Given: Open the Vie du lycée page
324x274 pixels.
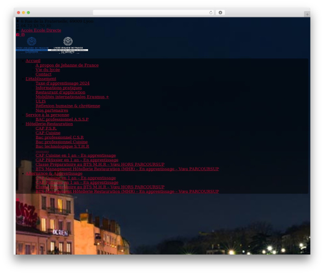Looking at the screenshot, I should pos(48,70).
